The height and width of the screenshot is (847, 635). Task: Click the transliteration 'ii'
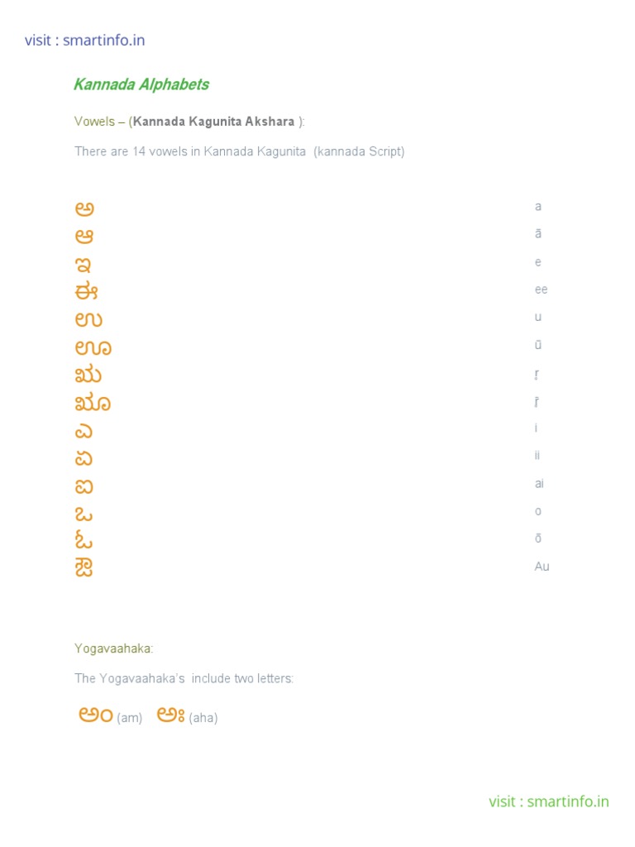click(537, 455)
